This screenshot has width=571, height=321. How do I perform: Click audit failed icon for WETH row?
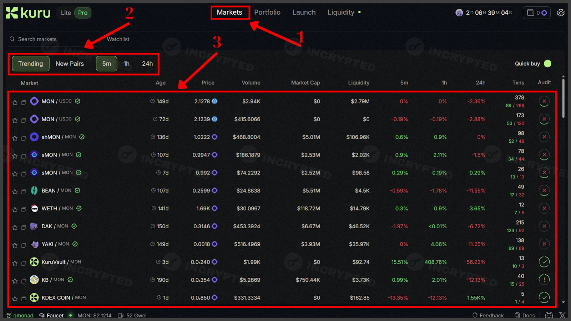coord(544,208)
